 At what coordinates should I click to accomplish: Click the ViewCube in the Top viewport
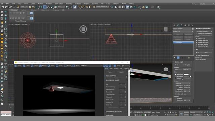(83, 29)
